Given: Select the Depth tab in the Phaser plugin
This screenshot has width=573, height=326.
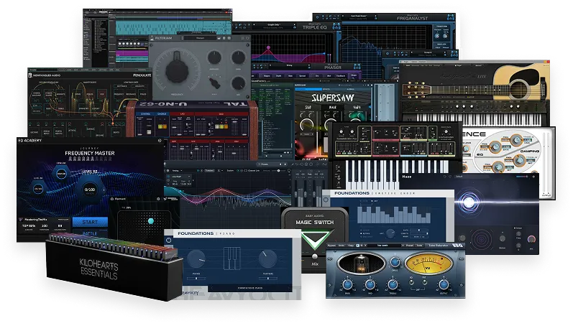Looking at the screenshot, I should (278, 76).
